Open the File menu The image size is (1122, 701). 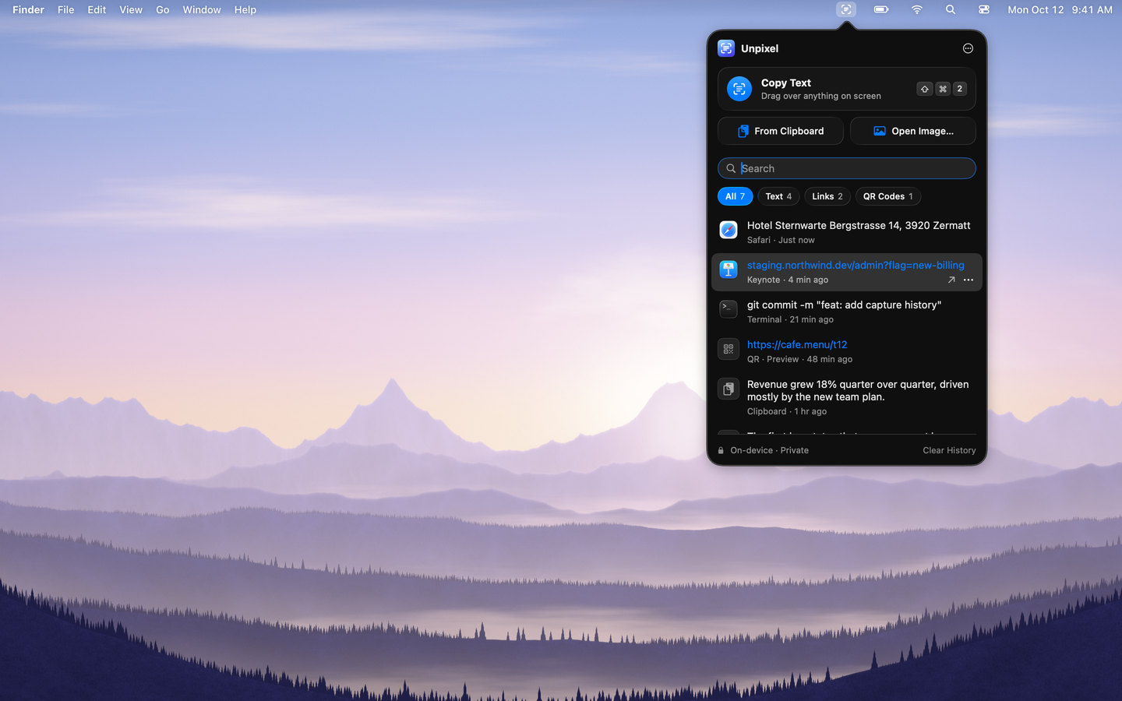(x=65, y=9)
